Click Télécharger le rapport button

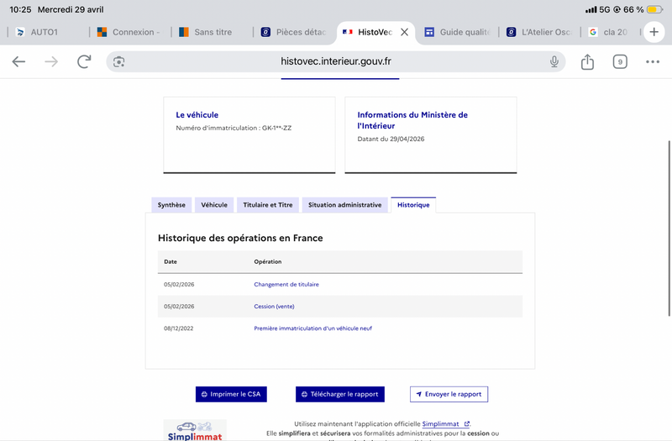tap(340, 394)
